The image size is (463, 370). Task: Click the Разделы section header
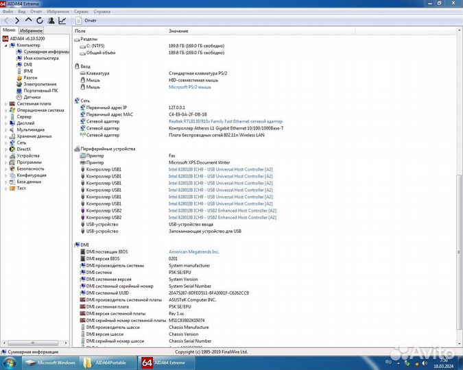(88, 39)
